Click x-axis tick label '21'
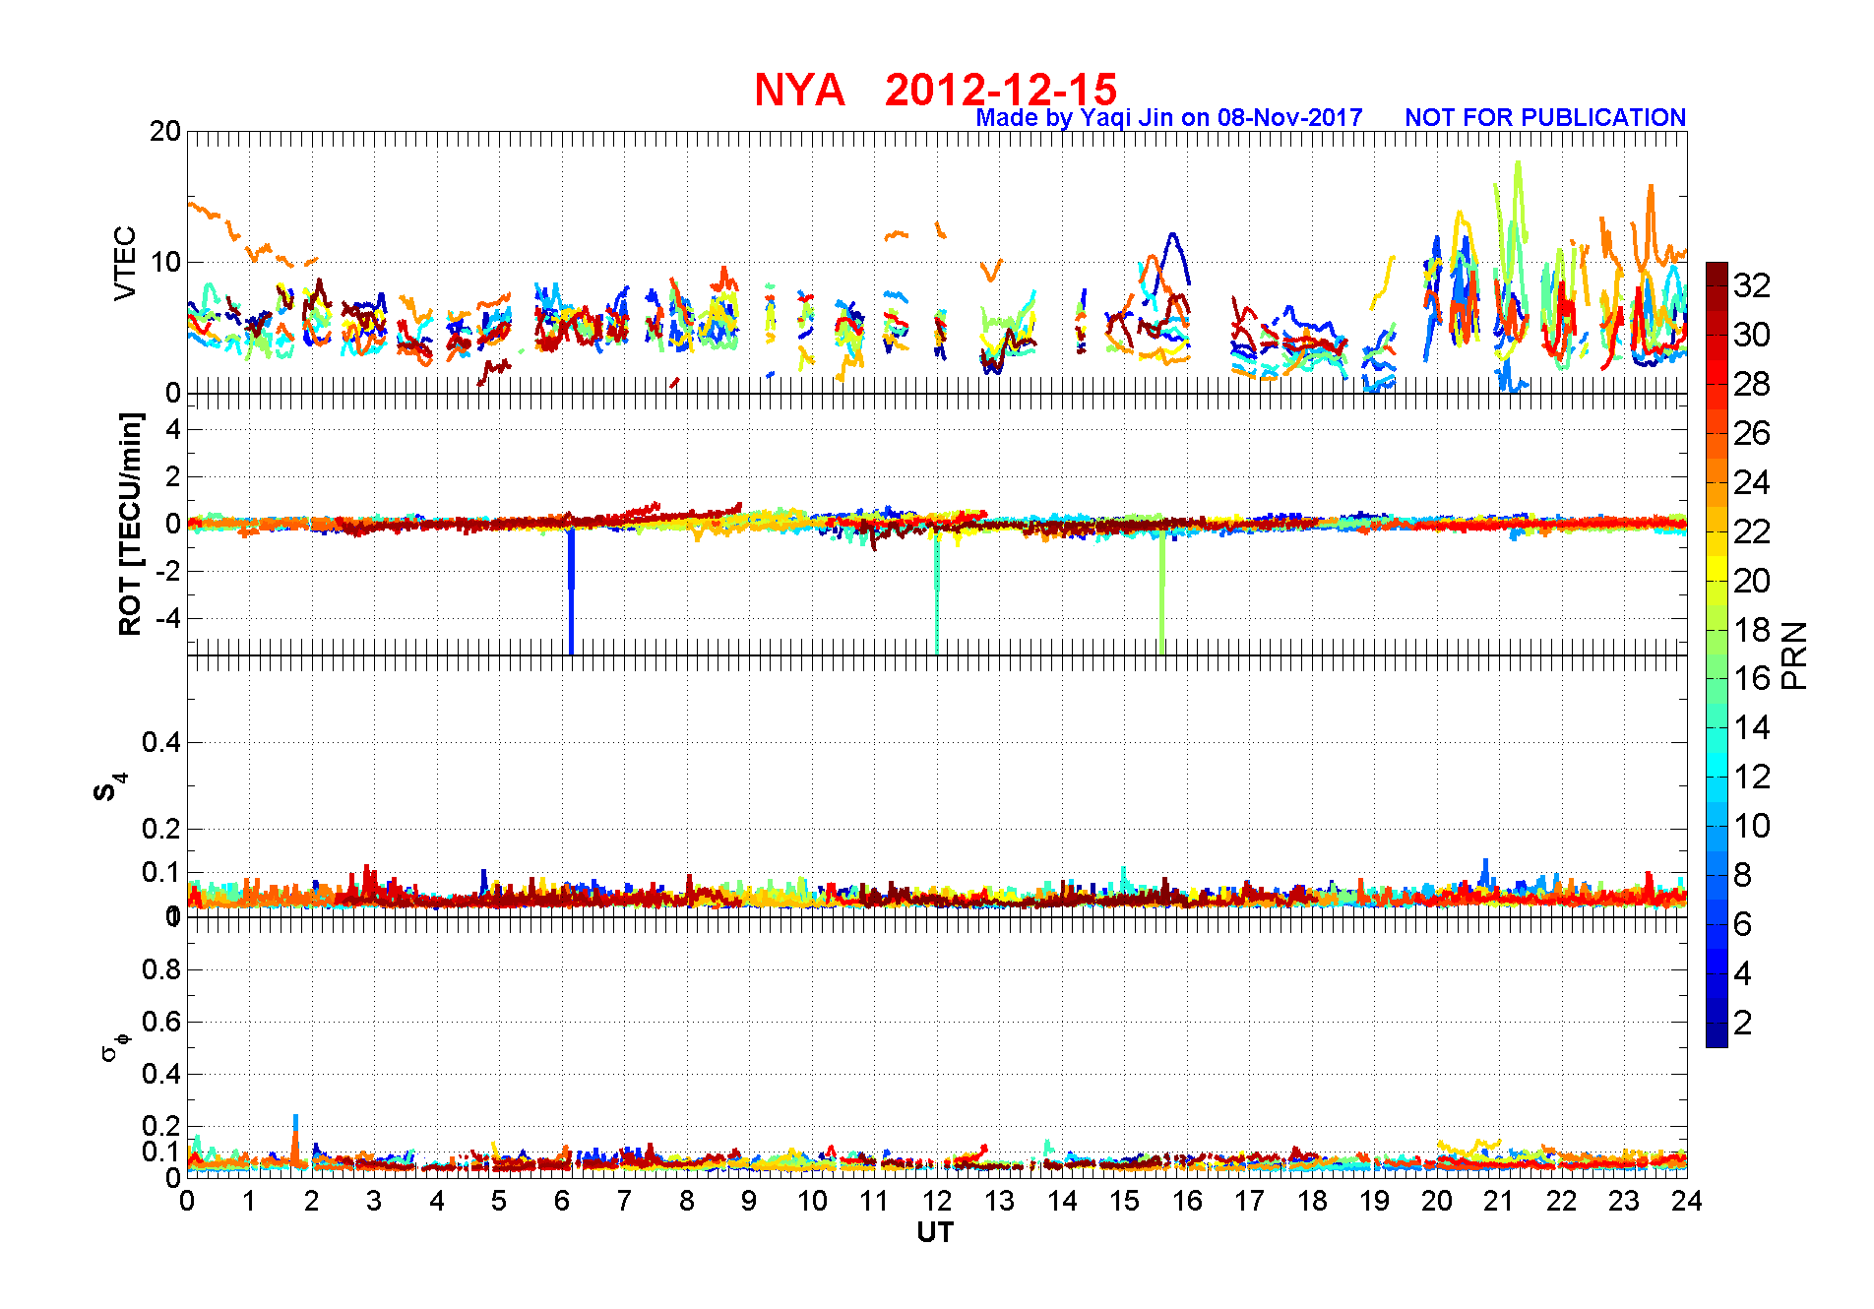Screen dimensions: 1874x1309 pos(1499,1201)
